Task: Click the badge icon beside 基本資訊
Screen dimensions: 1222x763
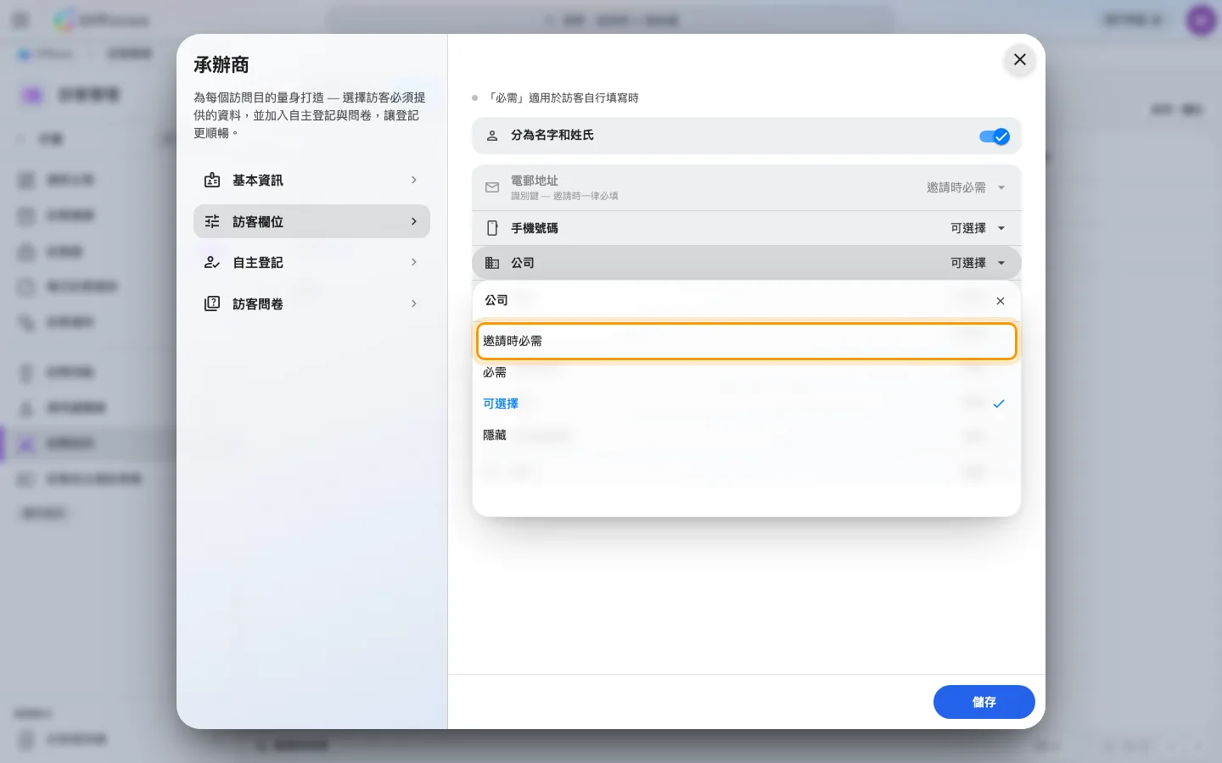Action: click(212, 180)
